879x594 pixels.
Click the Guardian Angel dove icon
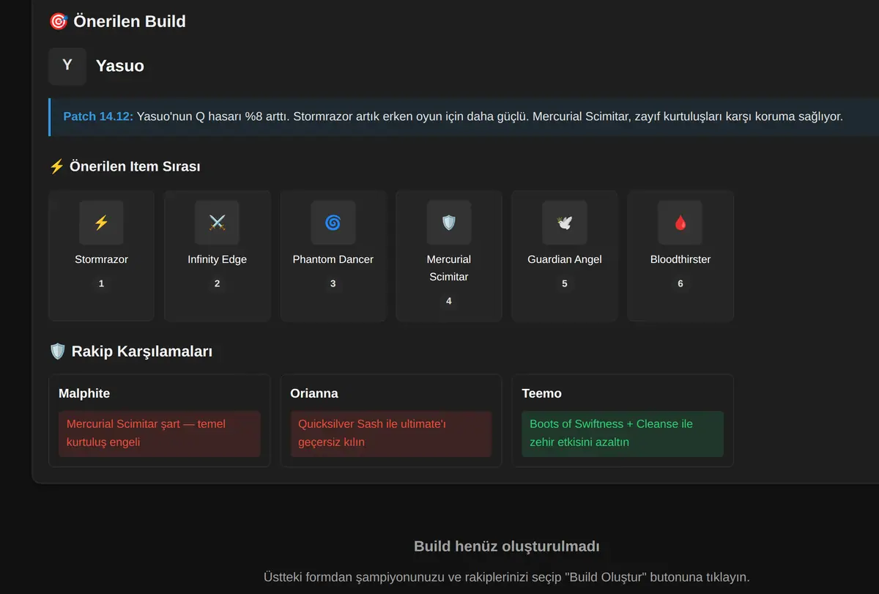click(565, 223)
